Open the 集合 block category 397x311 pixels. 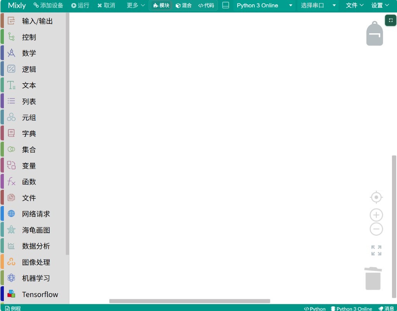click(x=33, y=149)
